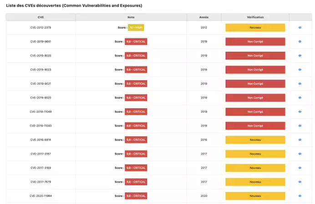Select the CVE-2017-3167 identifier text
The width and height of the screenshot is (315, 204).
41,154
